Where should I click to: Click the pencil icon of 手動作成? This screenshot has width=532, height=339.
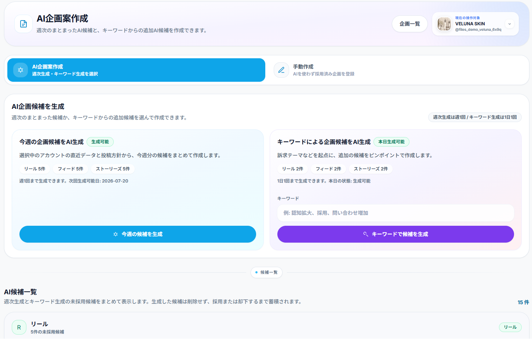point(281,70)
